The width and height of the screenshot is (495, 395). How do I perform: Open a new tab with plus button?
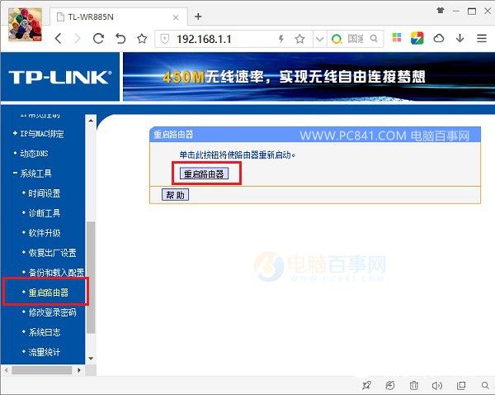[x=198, y=17]
